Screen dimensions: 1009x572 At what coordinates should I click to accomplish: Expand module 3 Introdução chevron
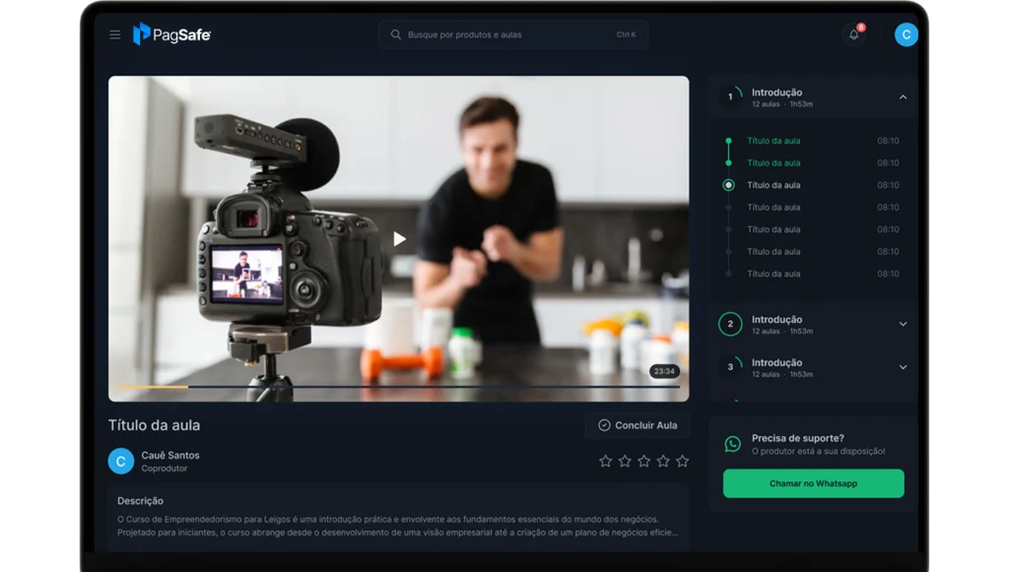pyautogui.click(x=903, y=367)
